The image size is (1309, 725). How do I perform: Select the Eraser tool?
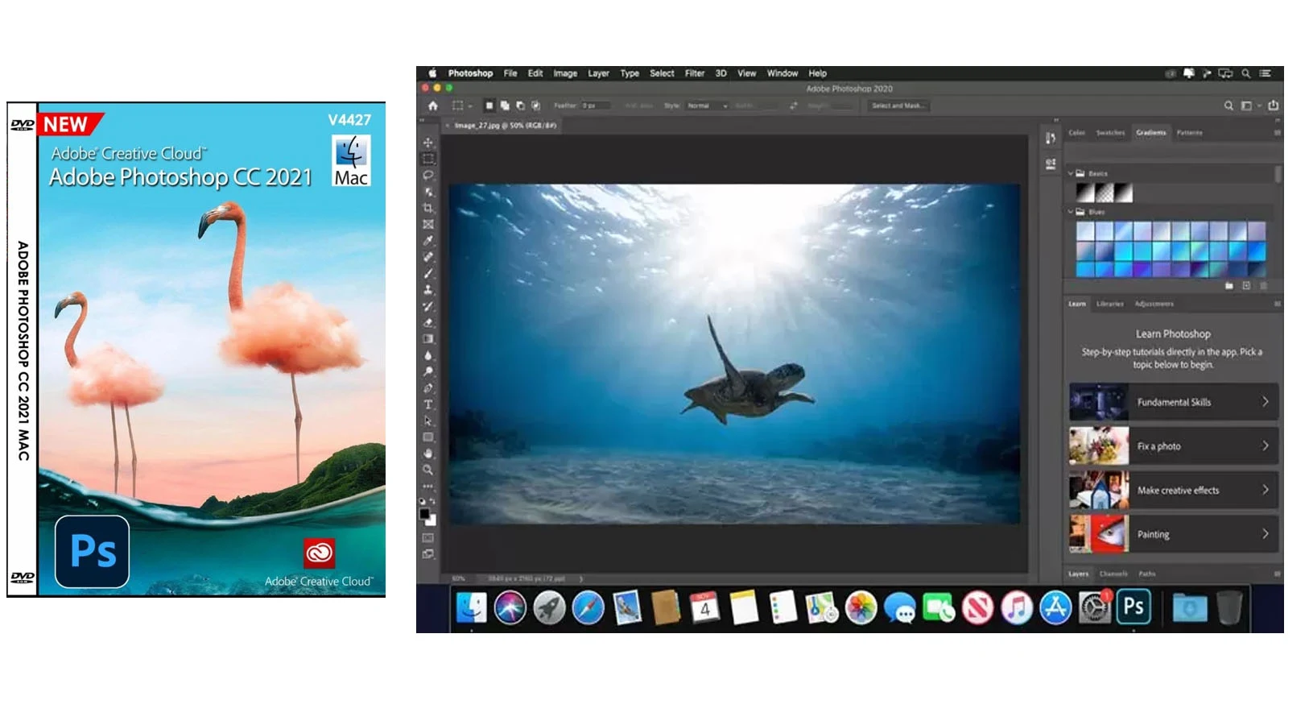coord(428,322)
